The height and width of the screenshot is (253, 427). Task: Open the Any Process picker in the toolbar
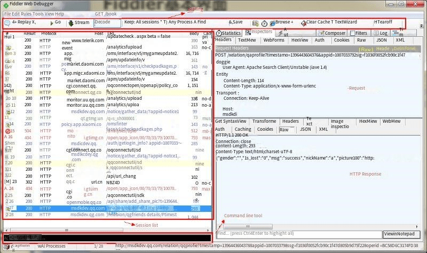(180, 22)
